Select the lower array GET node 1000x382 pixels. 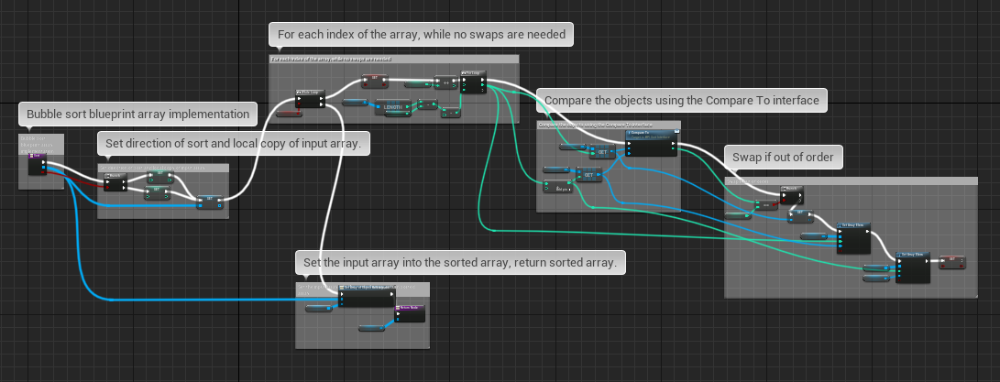[x=588, y=174]
